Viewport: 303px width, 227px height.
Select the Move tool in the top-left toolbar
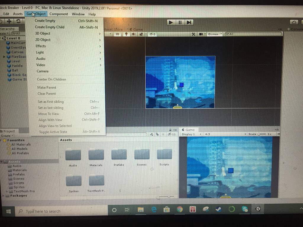[10, 21]
